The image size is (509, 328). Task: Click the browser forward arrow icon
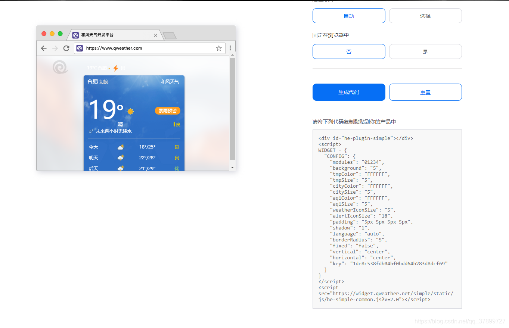(x=55, y=48)
